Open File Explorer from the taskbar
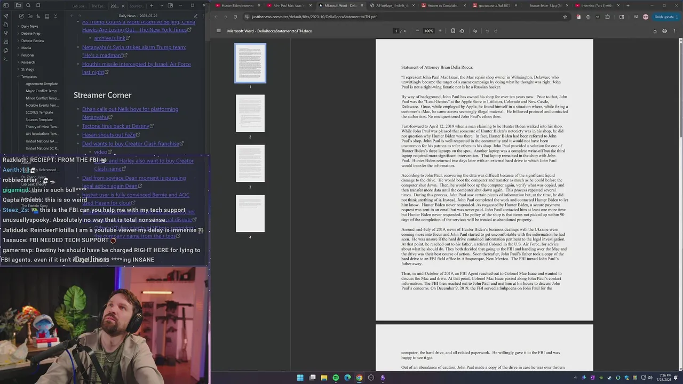Viewport: 683px width, 384px height. click(324, 378)
